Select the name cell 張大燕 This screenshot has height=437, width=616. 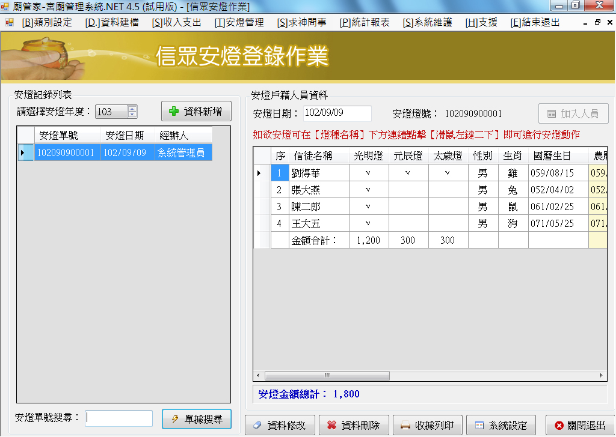tap(319, 190)
